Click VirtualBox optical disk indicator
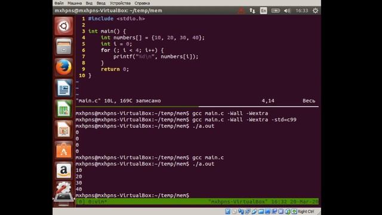Screen dimensions: 382x215 pos(235,211)
